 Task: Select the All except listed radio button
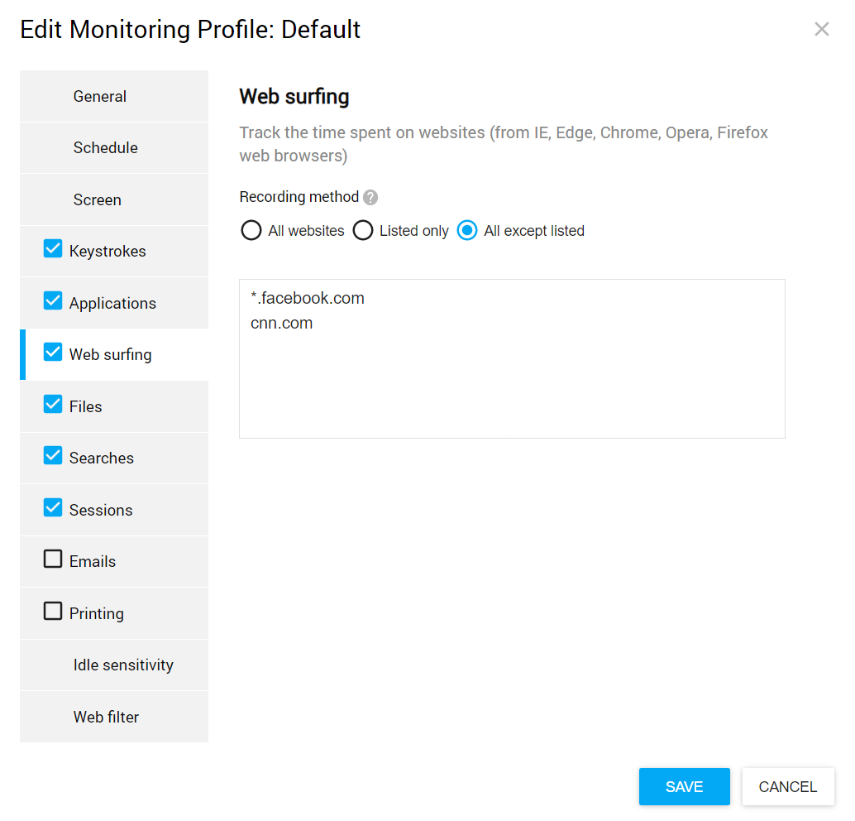pyautogui.click(x=467, y=230)
